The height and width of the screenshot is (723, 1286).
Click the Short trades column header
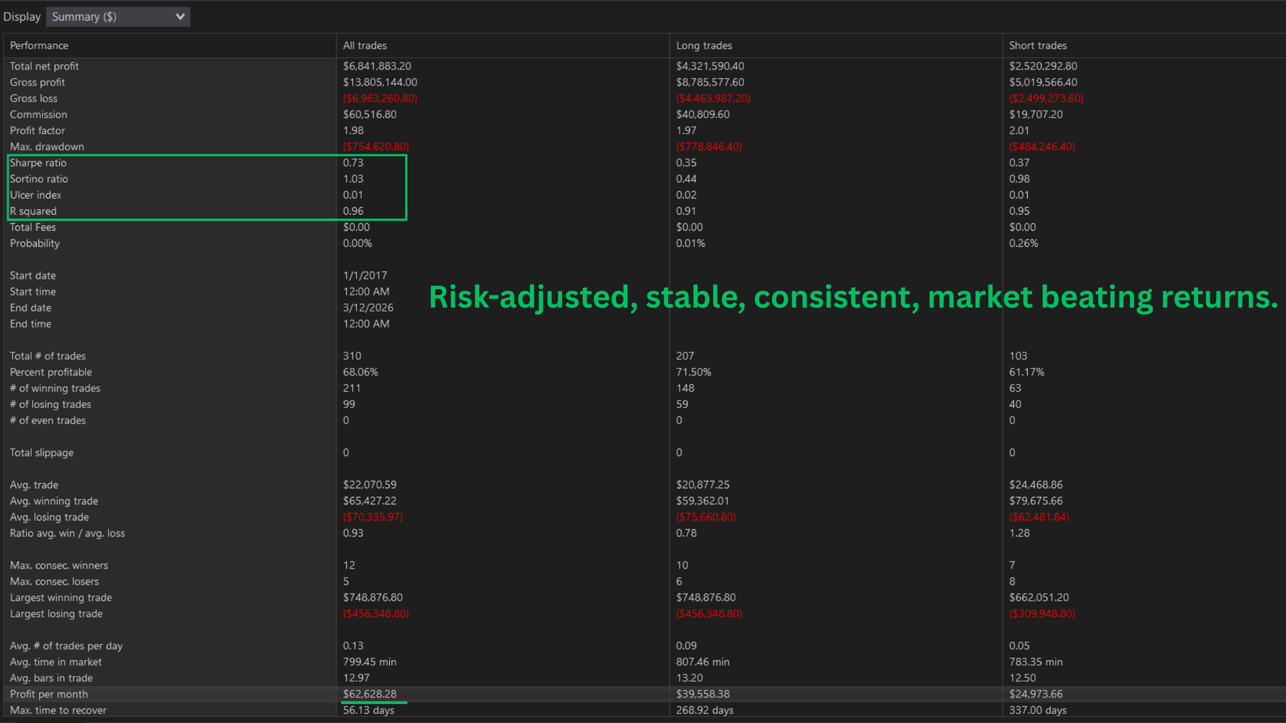point(1038,46)
